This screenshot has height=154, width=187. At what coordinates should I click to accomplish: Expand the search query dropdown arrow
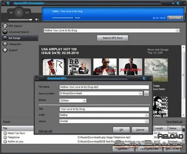tap(178, 31)
